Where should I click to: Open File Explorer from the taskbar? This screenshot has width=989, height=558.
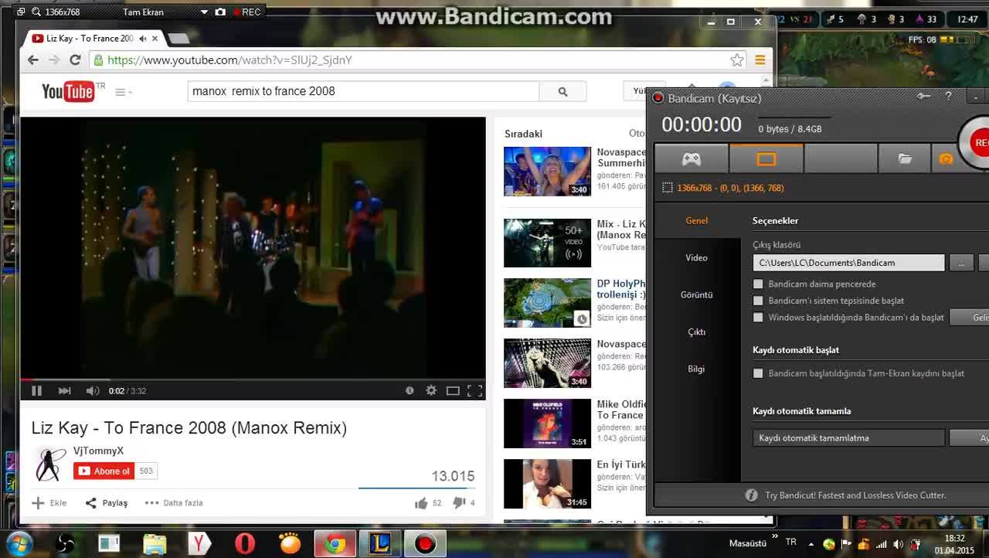155,544
